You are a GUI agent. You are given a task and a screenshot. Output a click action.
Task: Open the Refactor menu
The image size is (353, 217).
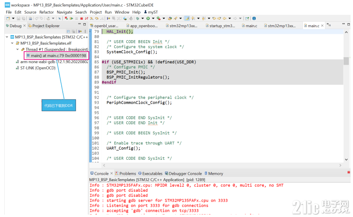(x=46, y=12)
